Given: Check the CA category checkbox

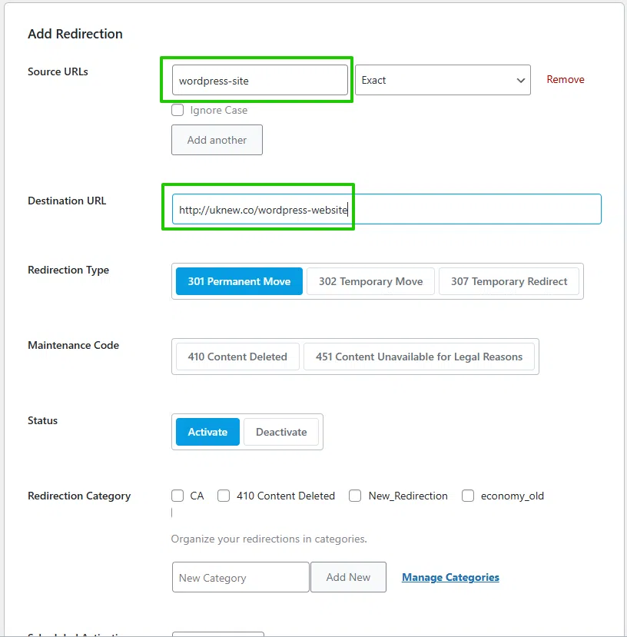Looking at the screenshot, I should pos(177,496).
